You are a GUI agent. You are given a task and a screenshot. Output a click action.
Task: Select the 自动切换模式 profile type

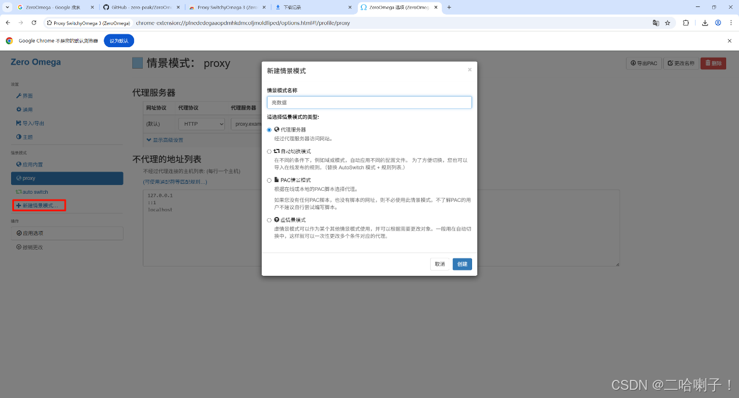269,151
